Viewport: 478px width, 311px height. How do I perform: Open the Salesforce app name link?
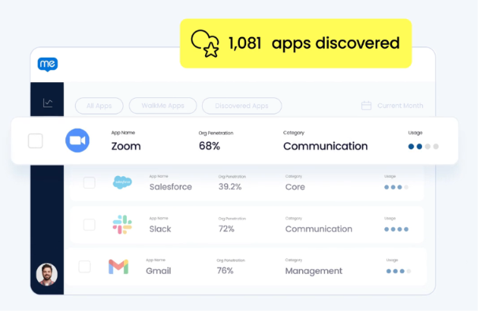pos(170,187)
